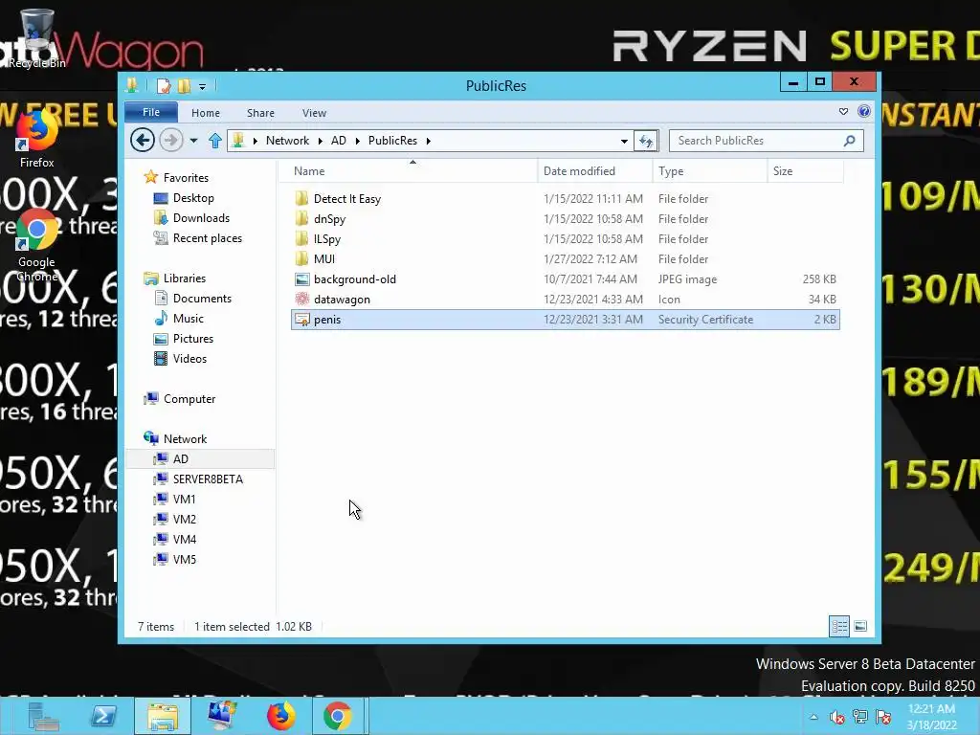
Task: Click the muted volume tray icon
Action: (836, 717)
